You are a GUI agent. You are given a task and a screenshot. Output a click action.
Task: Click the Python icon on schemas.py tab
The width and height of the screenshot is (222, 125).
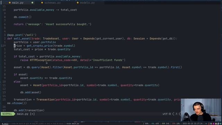click(42, 3)
